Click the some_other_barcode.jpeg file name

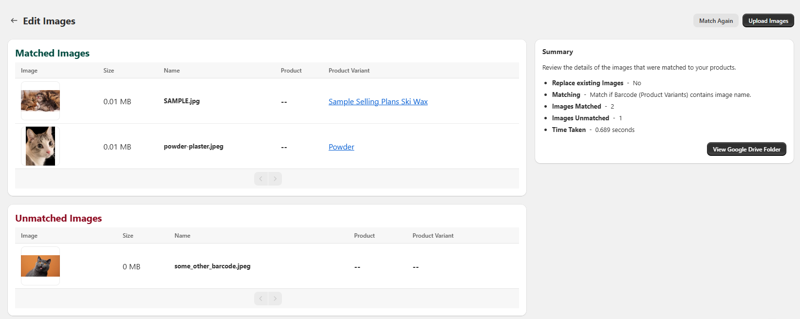click(212, 266)
